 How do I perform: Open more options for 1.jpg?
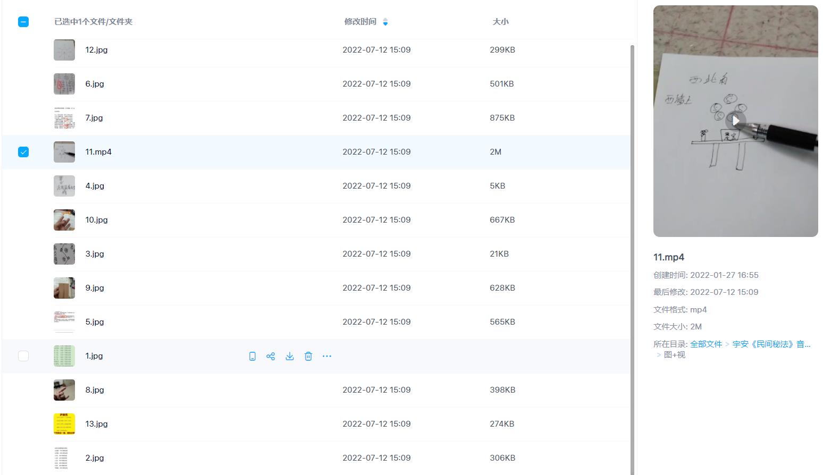tap(327, 356)
